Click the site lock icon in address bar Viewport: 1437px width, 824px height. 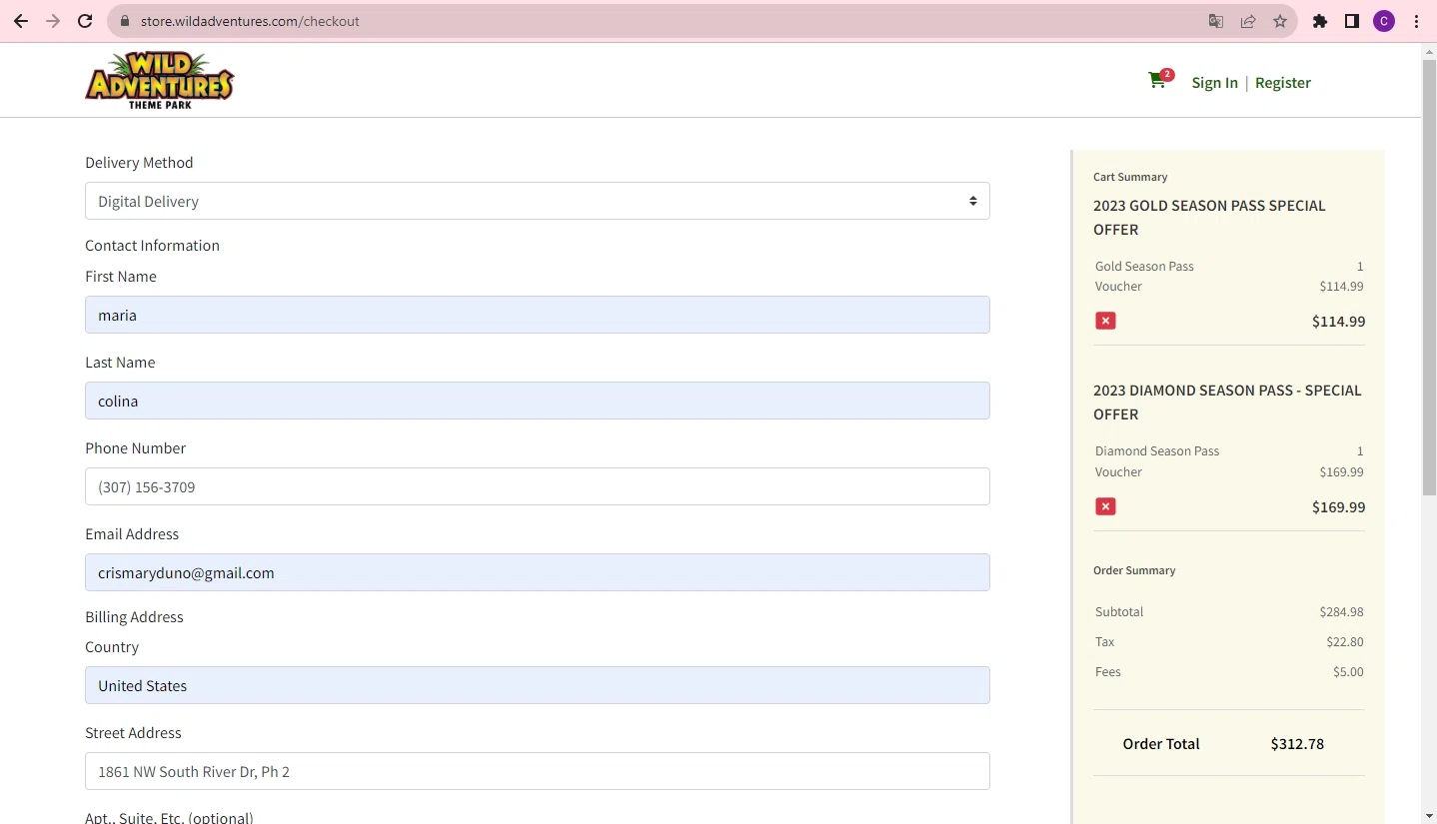(x=125, y=21)
